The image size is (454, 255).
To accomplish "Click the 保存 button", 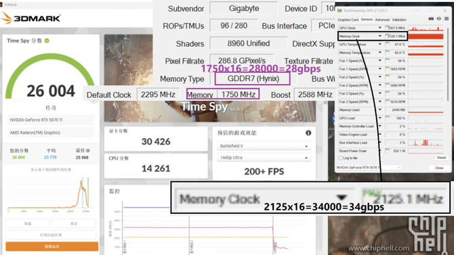I will coord(74,223).
